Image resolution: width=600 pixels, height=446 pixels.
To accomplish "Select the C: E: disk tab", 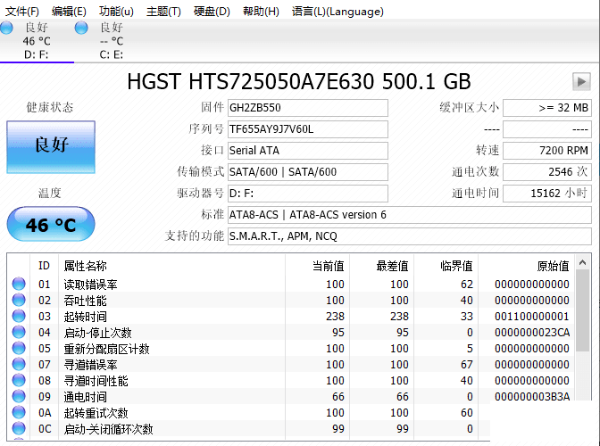I will point(112,41).
